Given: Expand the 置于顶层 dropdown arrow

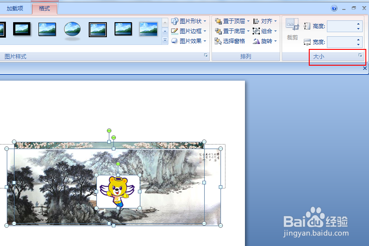Looking at the screenshot, I should [248, 21].
